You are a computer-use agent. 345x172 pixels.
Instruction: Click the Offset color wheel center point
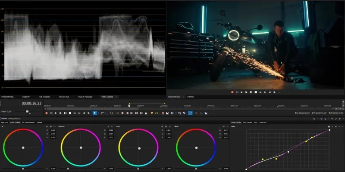pyautogui.click(x=196, y=147)
